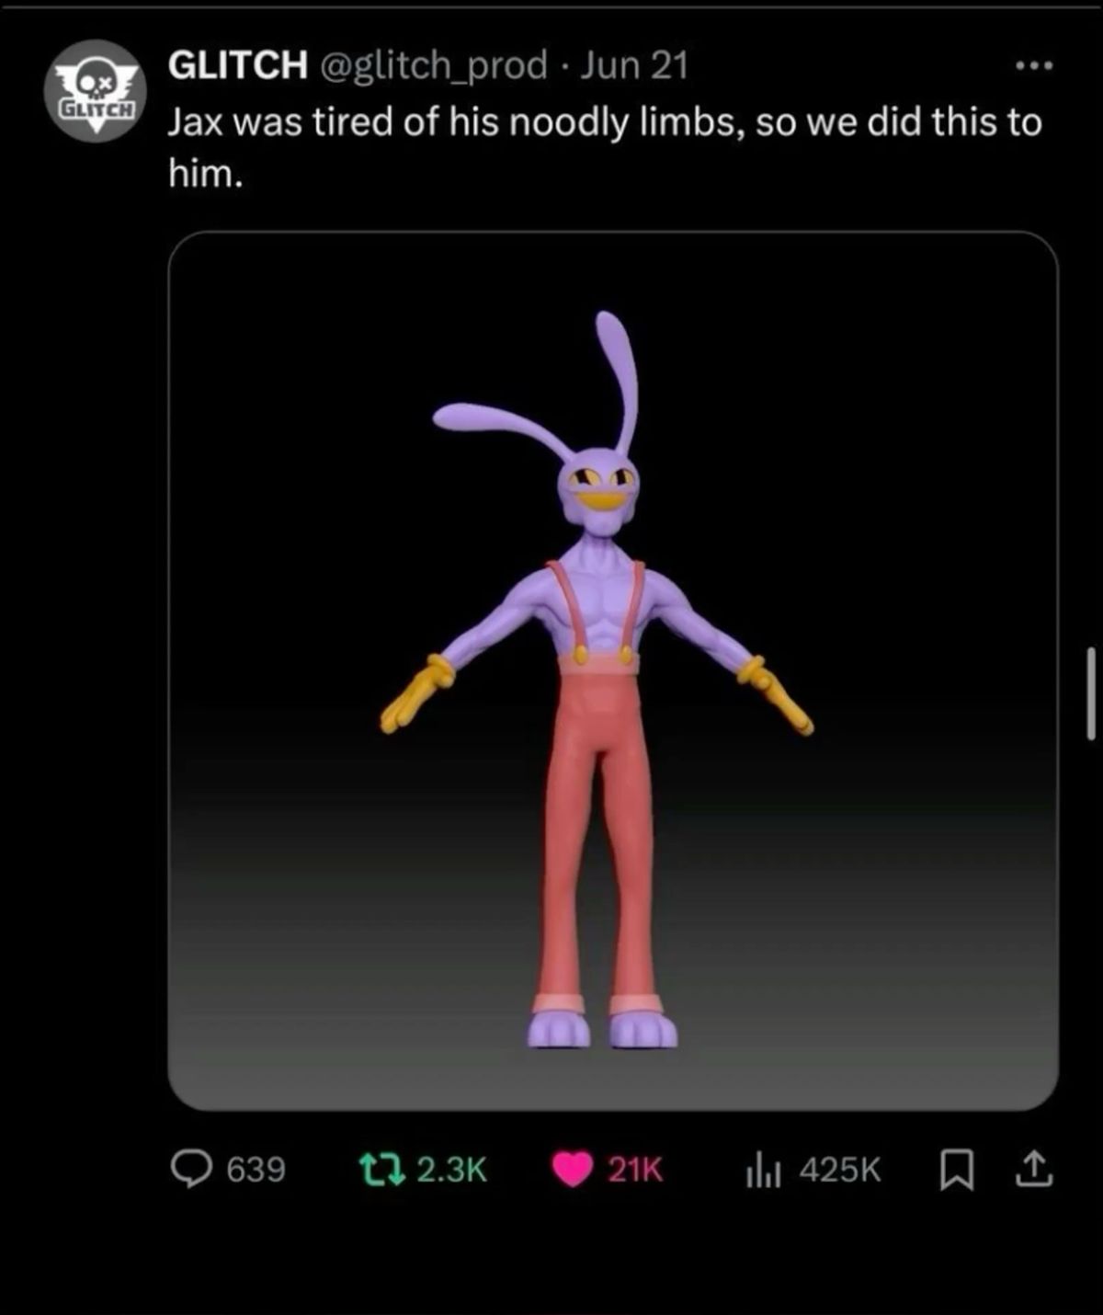Image resolution: width=1103 pixels, height=1315 pixels.
Task: Open the three-dot more options menu
Action: 1034,66
